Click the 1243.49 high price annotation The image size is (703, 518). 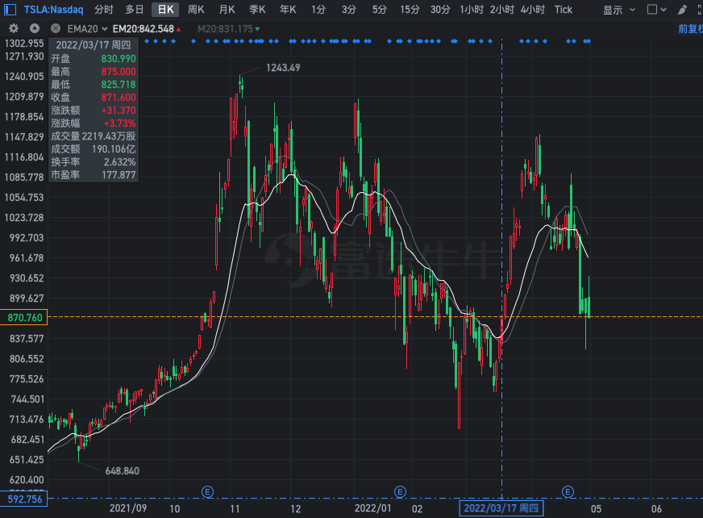(x=283, y=68)
